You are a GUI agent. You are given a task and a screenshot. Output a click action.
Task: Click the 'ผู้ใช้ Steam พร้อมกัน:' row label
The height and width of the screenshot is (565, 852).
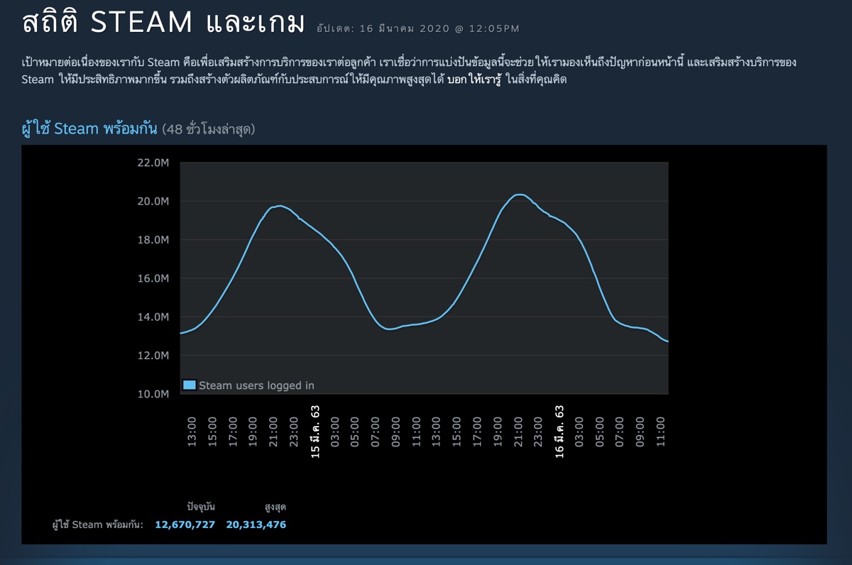click(x=98, y=525)
